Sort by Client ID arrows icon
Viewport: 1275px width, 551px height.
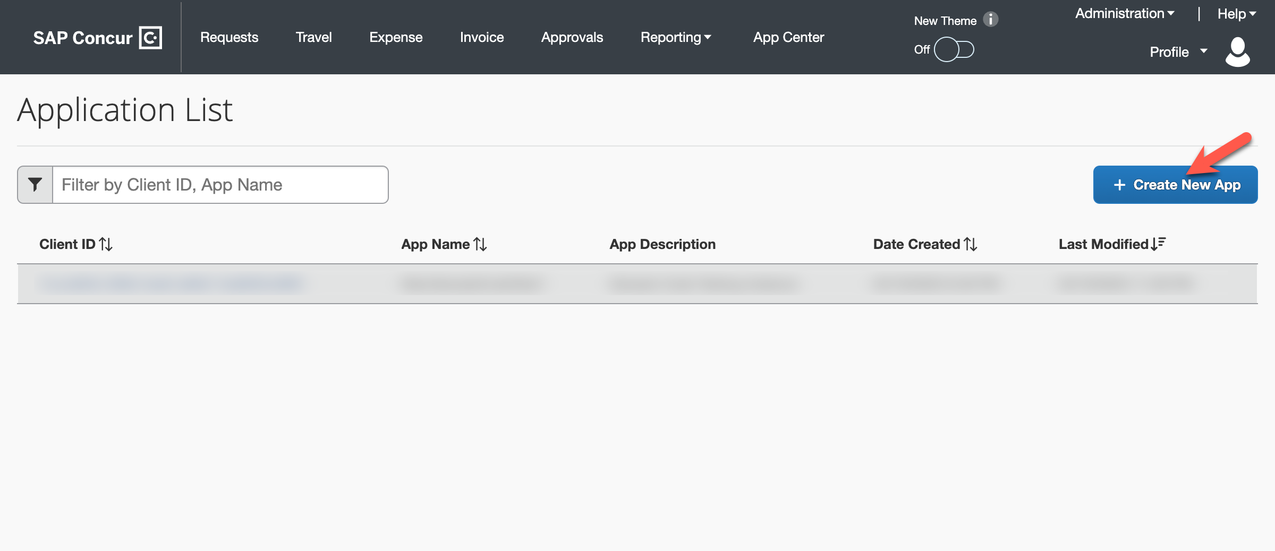[106, 244]
